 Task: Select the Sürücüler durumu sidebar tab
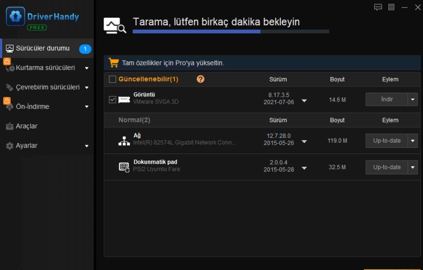click(x=43, y=48)
